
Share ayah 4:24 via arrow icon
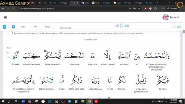click(x=8, y=57)
